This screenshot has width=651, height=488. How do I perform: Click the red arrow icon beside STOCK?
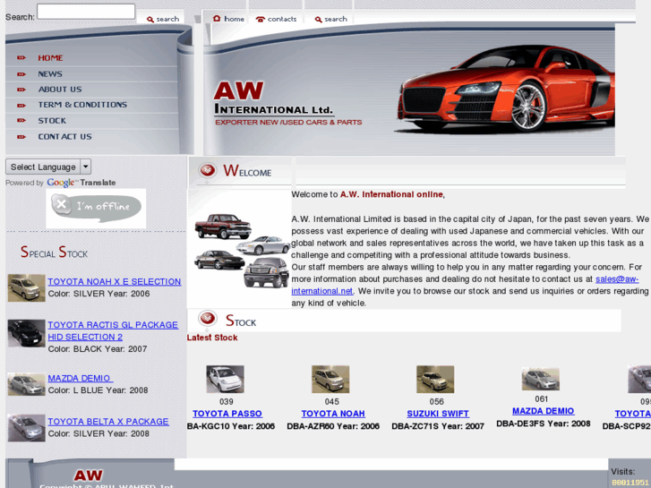(x=21, y=121)
